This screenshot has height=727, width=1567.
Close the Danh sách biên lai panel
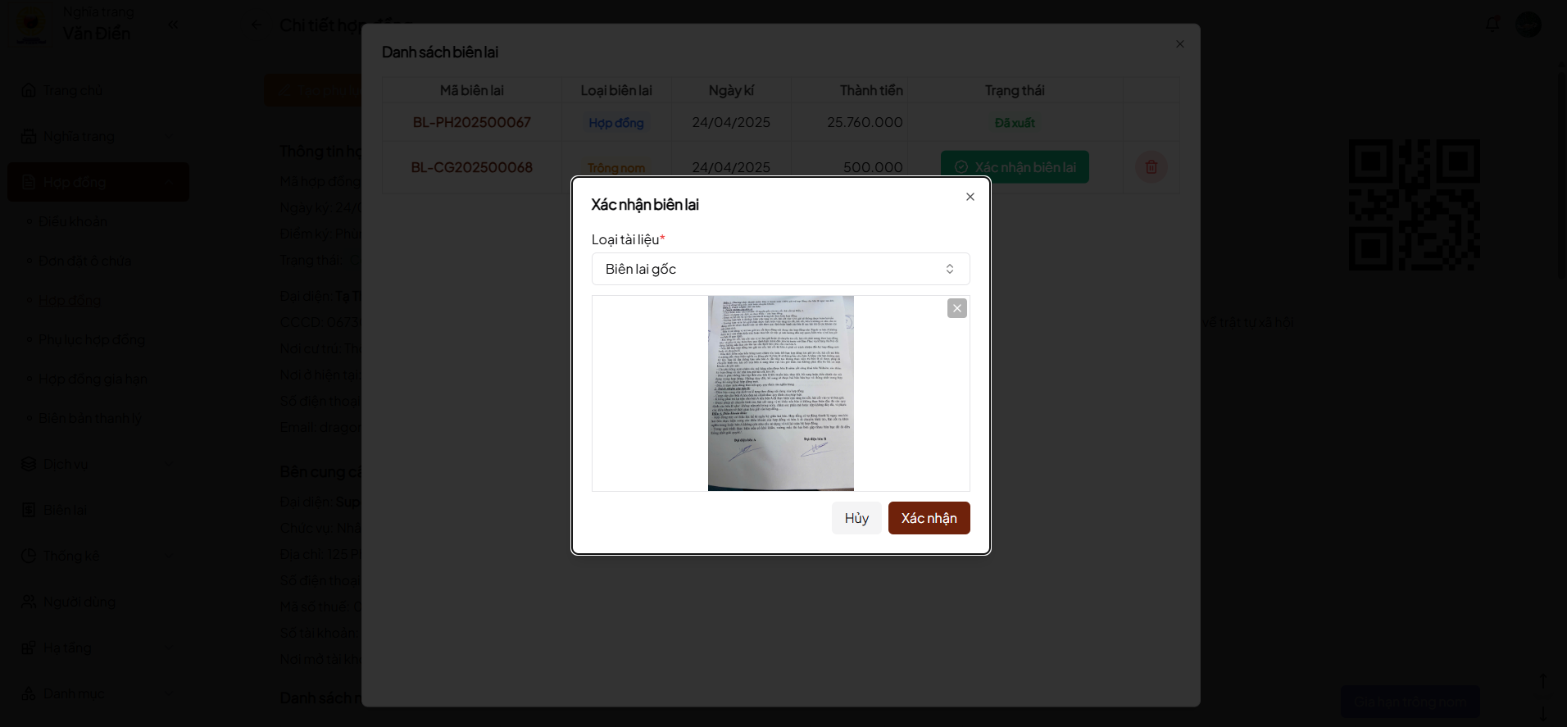click(1179, 44)
